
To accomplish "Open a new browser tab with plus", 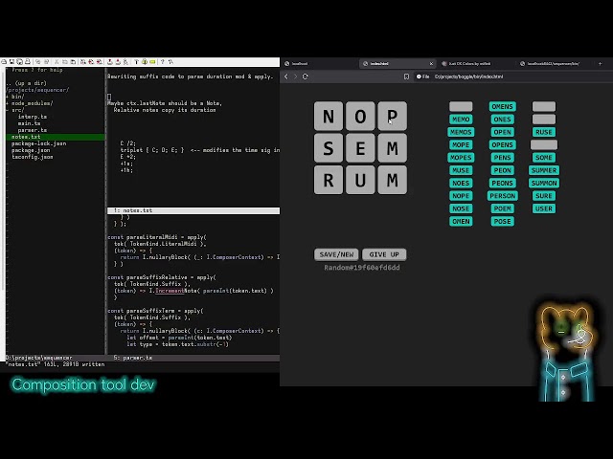I will click(x=601, y=63).
